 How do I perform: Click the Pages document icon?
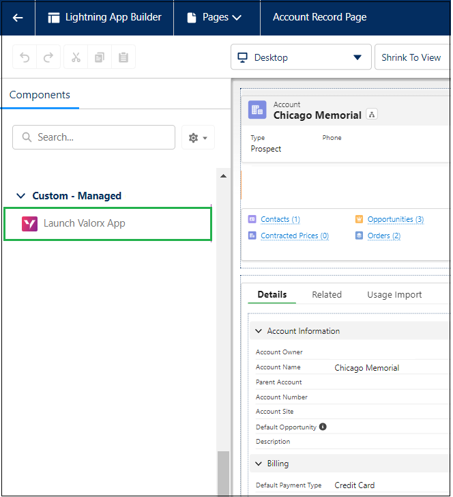(x=191, y=18)
